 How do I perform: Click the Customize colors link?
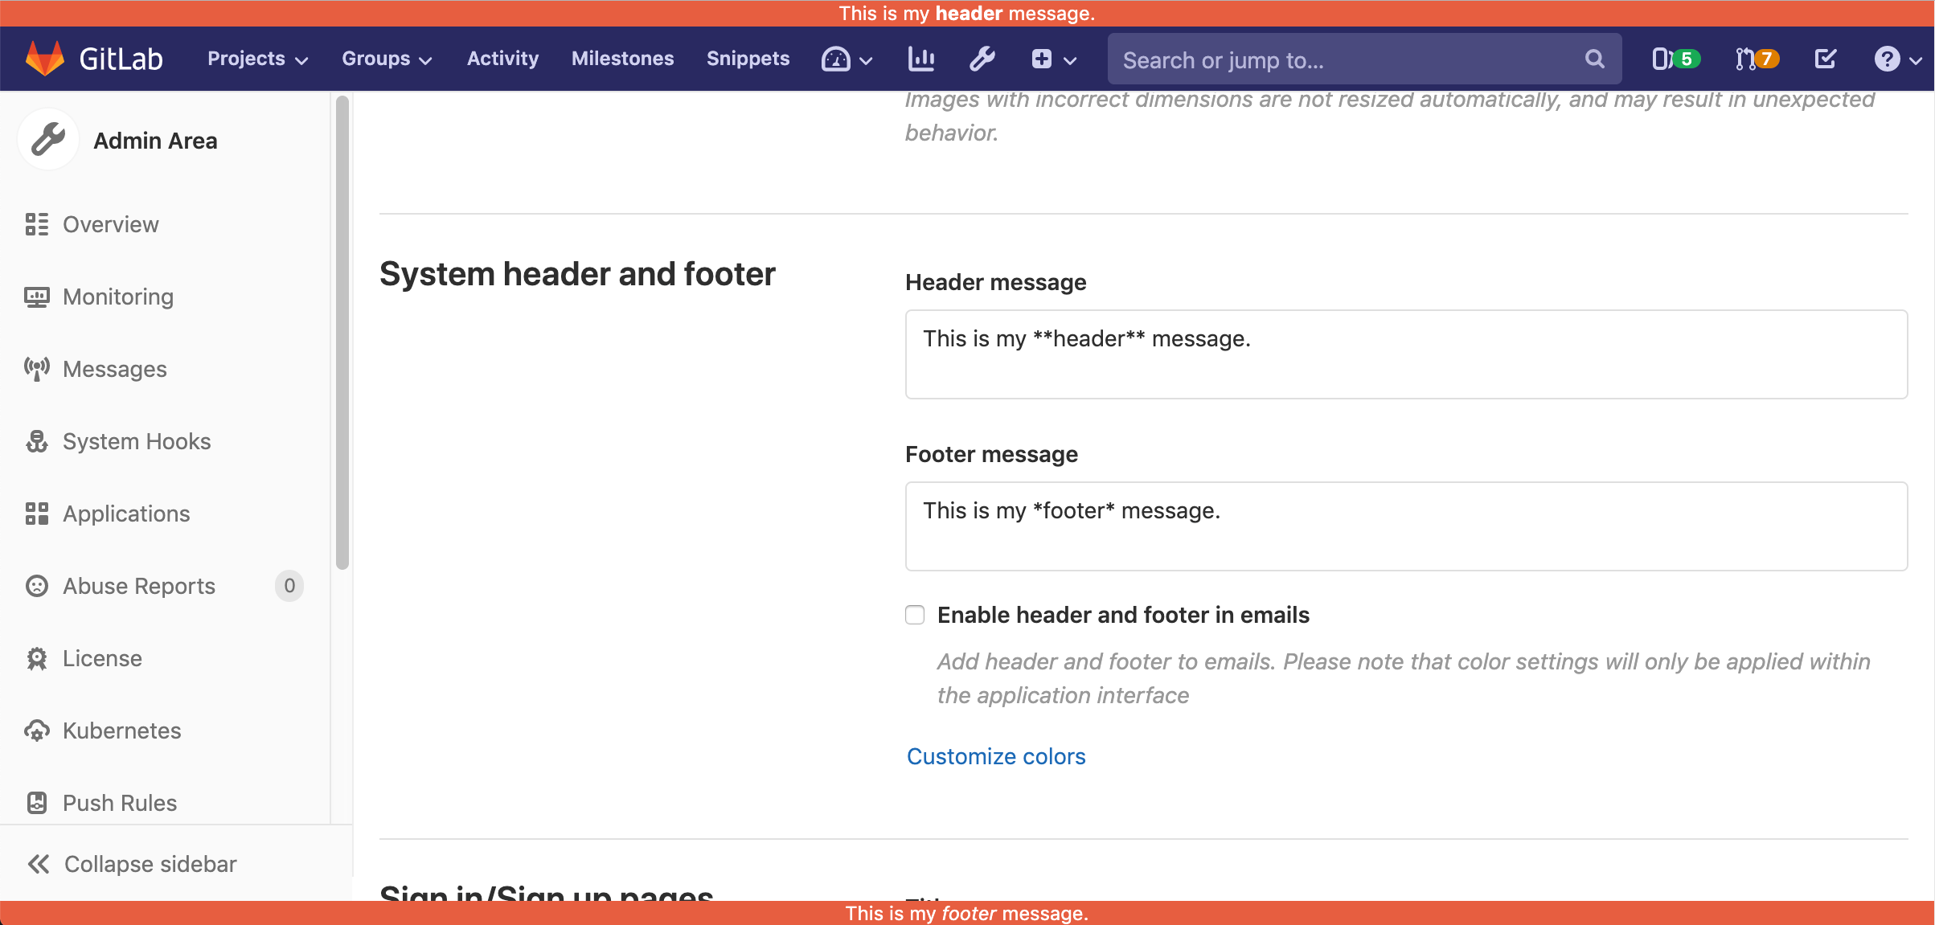point(996,756)
